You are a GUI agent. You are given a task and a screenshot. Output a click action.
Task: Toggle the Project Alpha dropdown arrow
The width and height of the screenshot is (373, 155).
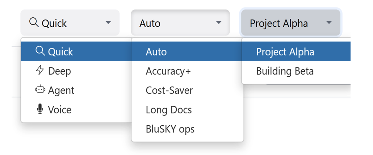[x=329, y=23]
